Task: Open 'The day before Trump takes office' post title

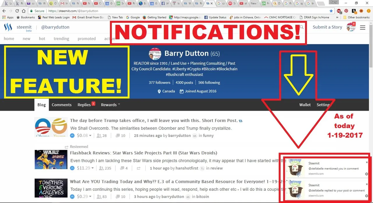Action: [154, 121]
